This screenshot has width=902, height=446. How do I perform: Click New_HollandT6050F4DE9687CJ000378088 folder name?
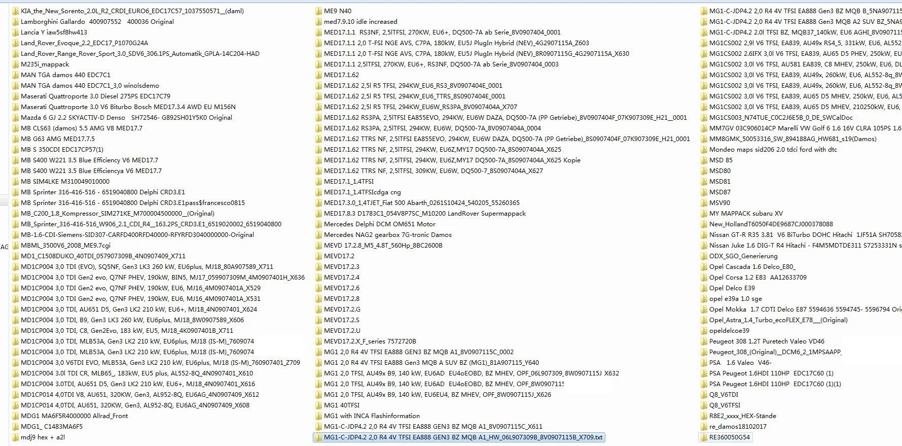[x=771, y=224]
